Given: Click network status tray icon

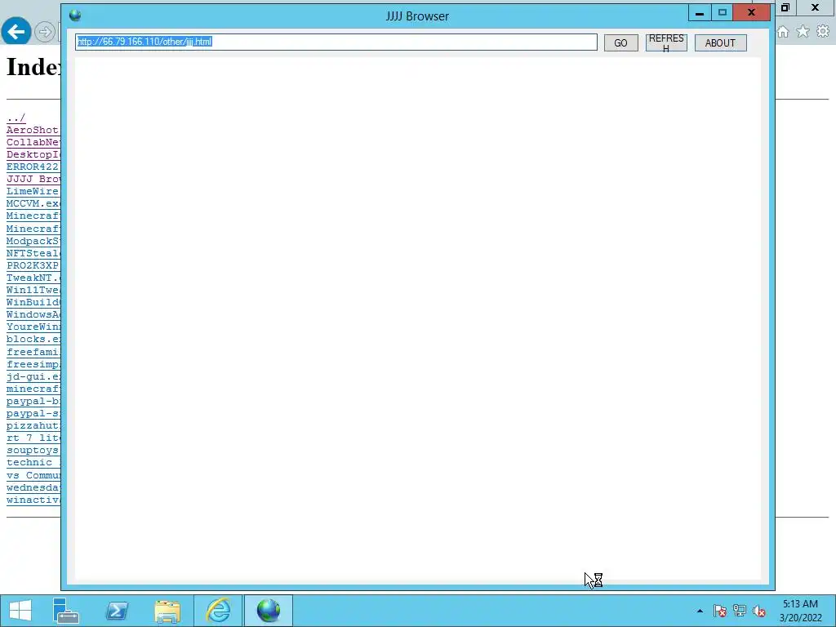Looking at the screenshot, I should (740, 611).
